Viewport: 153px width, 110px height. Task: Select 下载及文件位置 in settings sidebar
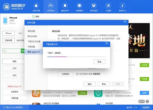[34, 42]
